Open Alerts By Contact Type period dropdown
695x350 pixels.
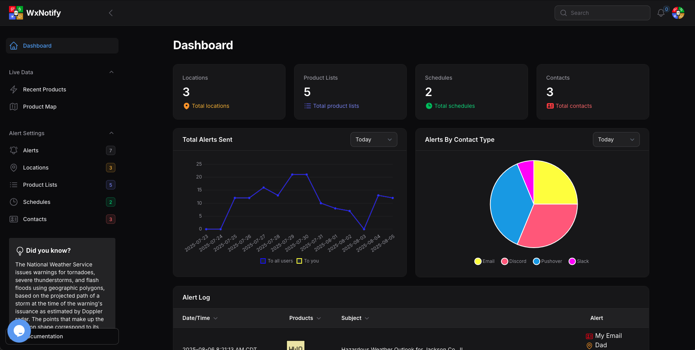616,139
